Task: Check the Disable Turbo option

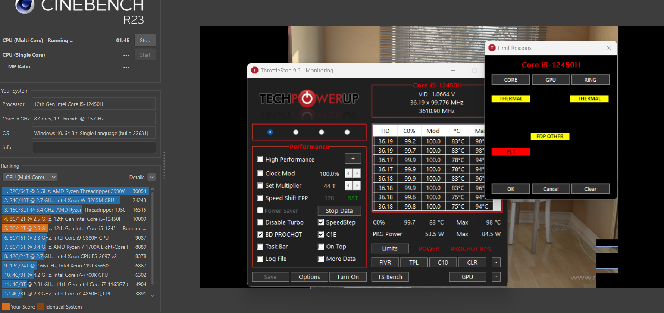Action: pyautogui.click(x=260, y=222)
